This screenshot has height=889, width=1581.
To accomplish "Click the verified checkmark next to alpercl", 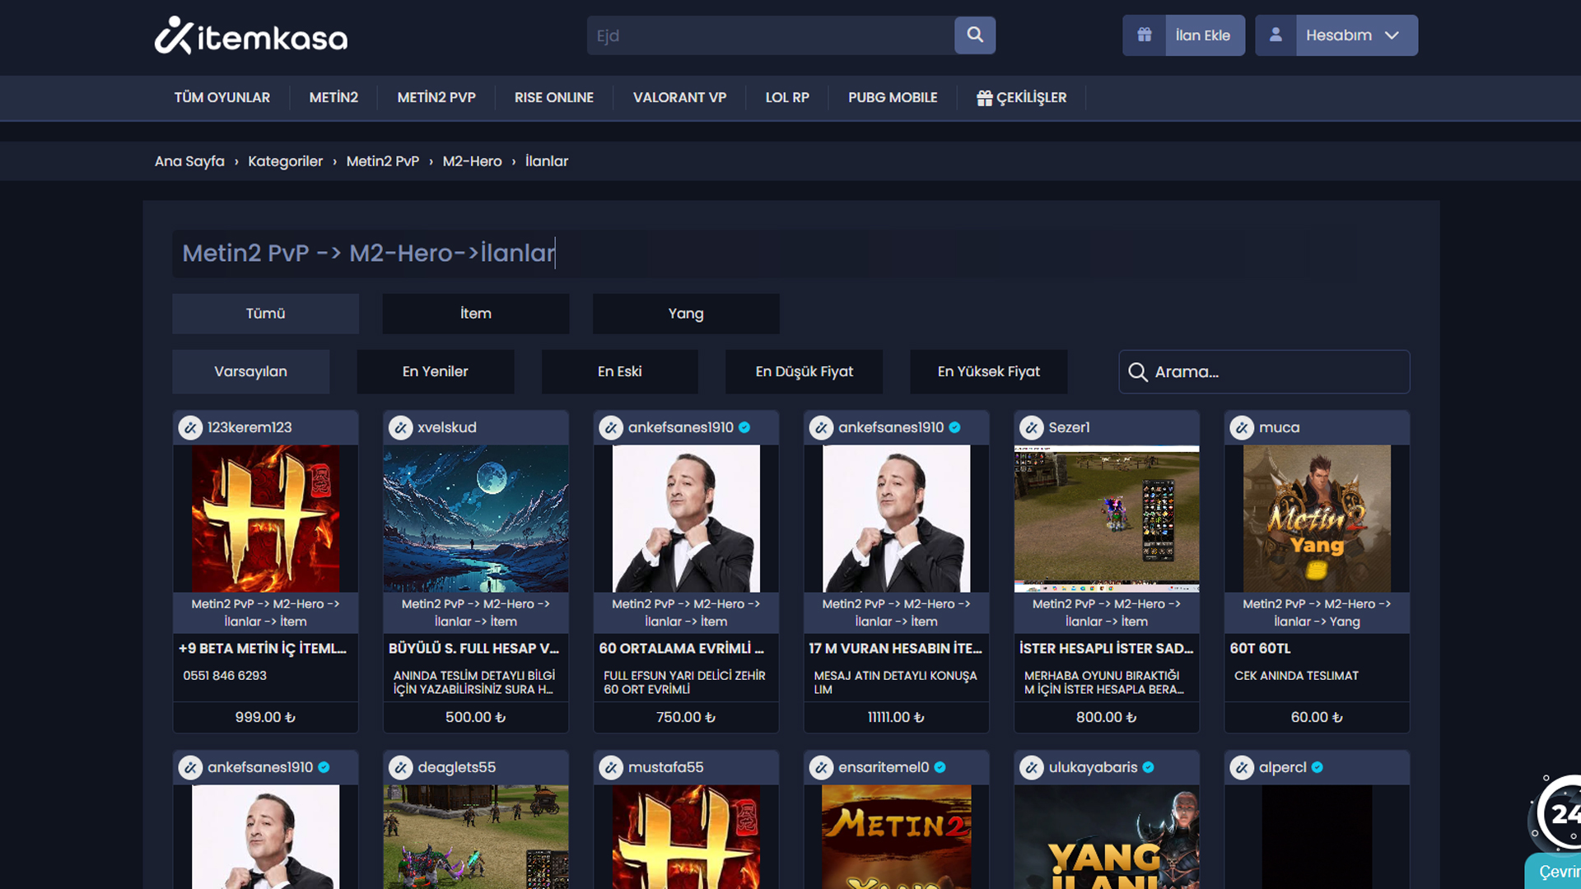I will click(1317, 767).
